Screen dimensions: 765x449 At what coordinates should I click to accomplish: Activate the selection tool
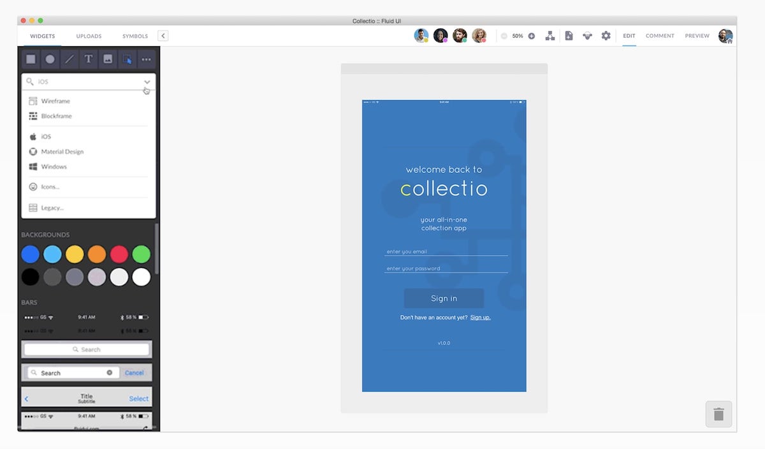(127, 59)
